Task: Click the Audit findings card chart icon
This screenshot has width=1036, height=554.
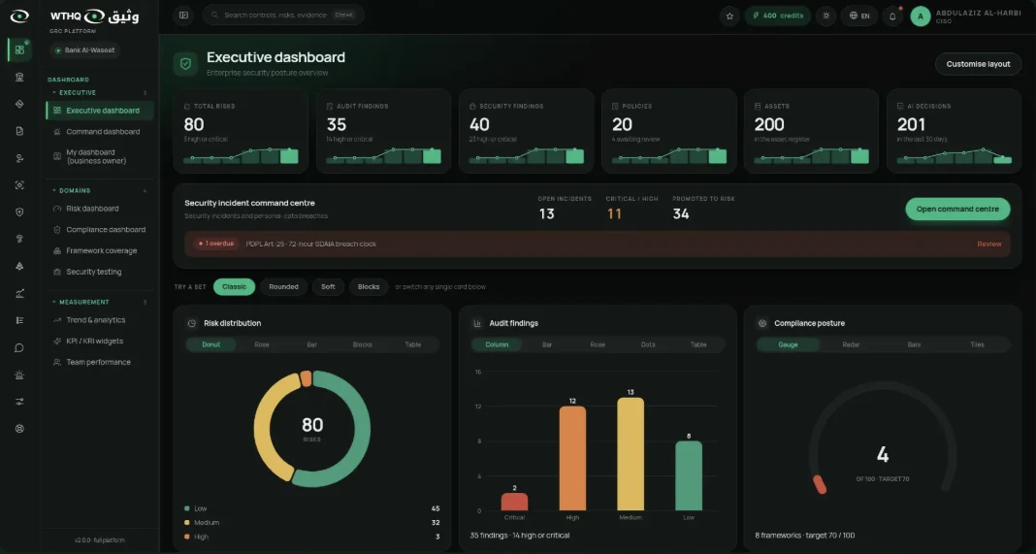Action: (477, 323)
